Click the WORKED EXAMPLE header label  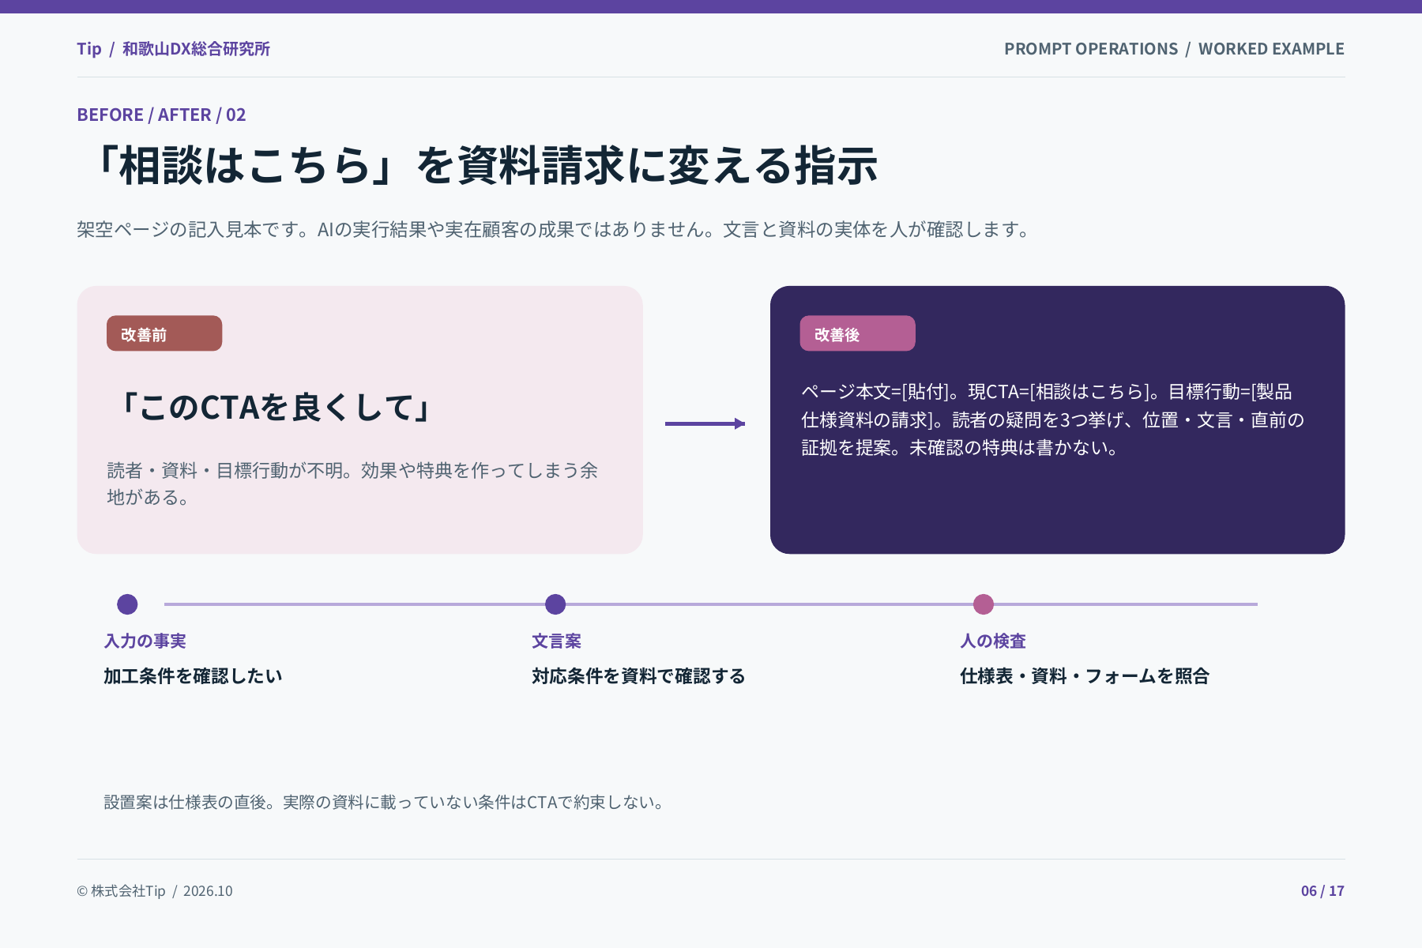pos(1271,49)
